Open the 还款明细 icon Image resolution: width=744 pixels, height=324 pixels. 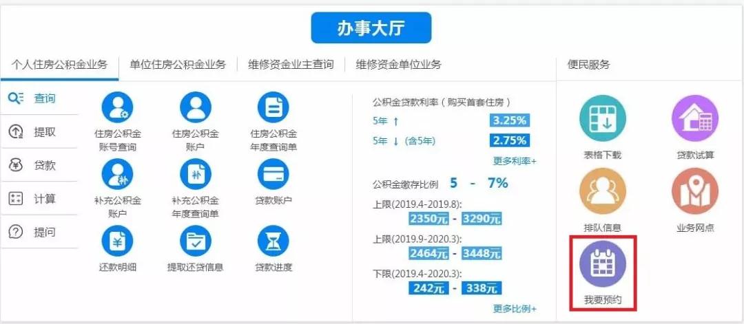[x=117, y=241]
